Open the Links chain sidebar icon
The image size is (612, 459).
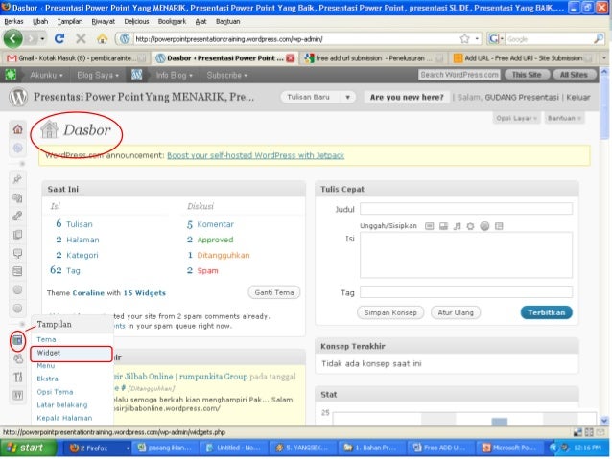(x=17, y=216)
